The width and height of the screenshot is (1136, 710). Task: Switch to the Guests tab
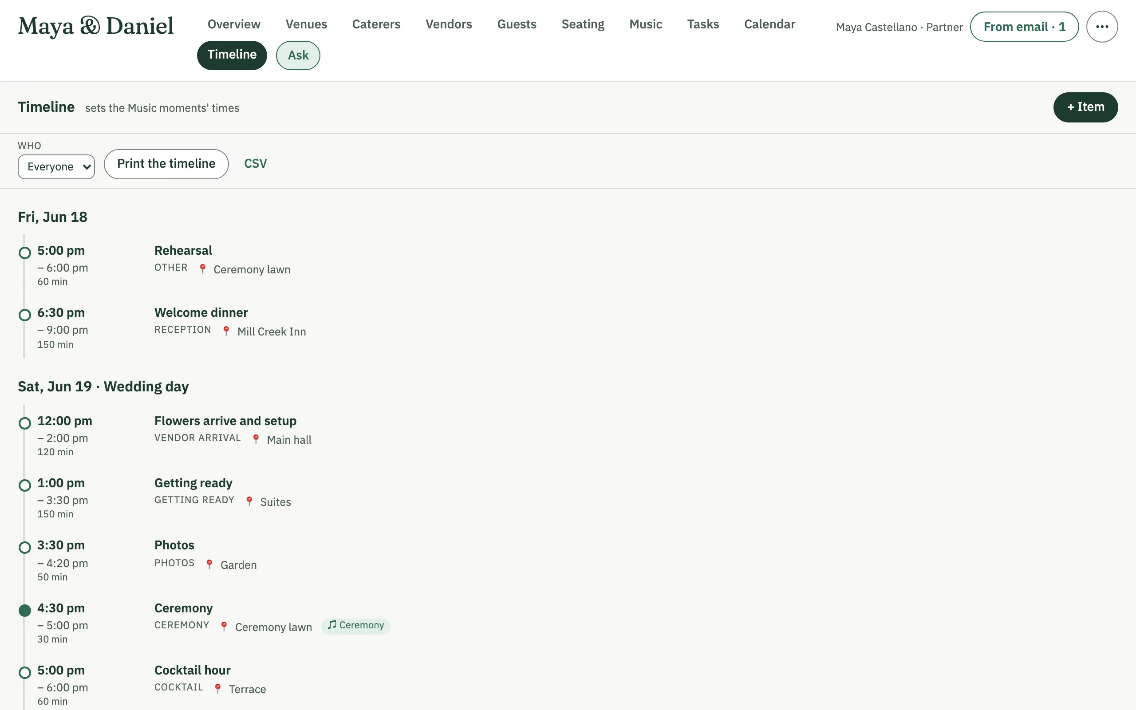(x=517, y=24)
